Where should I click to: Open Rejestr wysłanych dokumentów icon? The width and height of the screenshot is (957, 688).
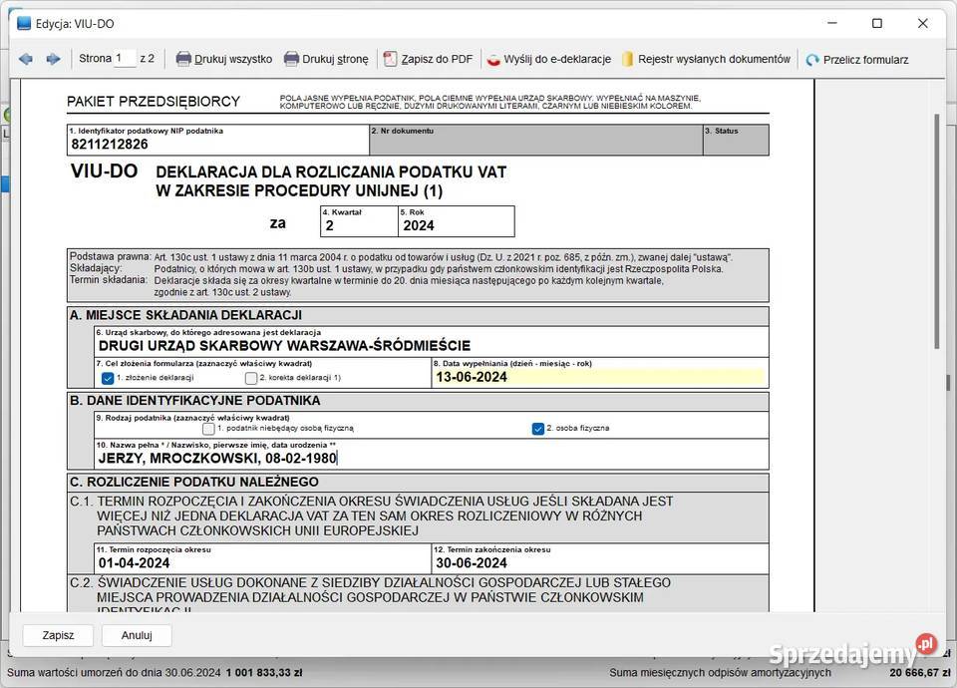(x=627, y=59)
